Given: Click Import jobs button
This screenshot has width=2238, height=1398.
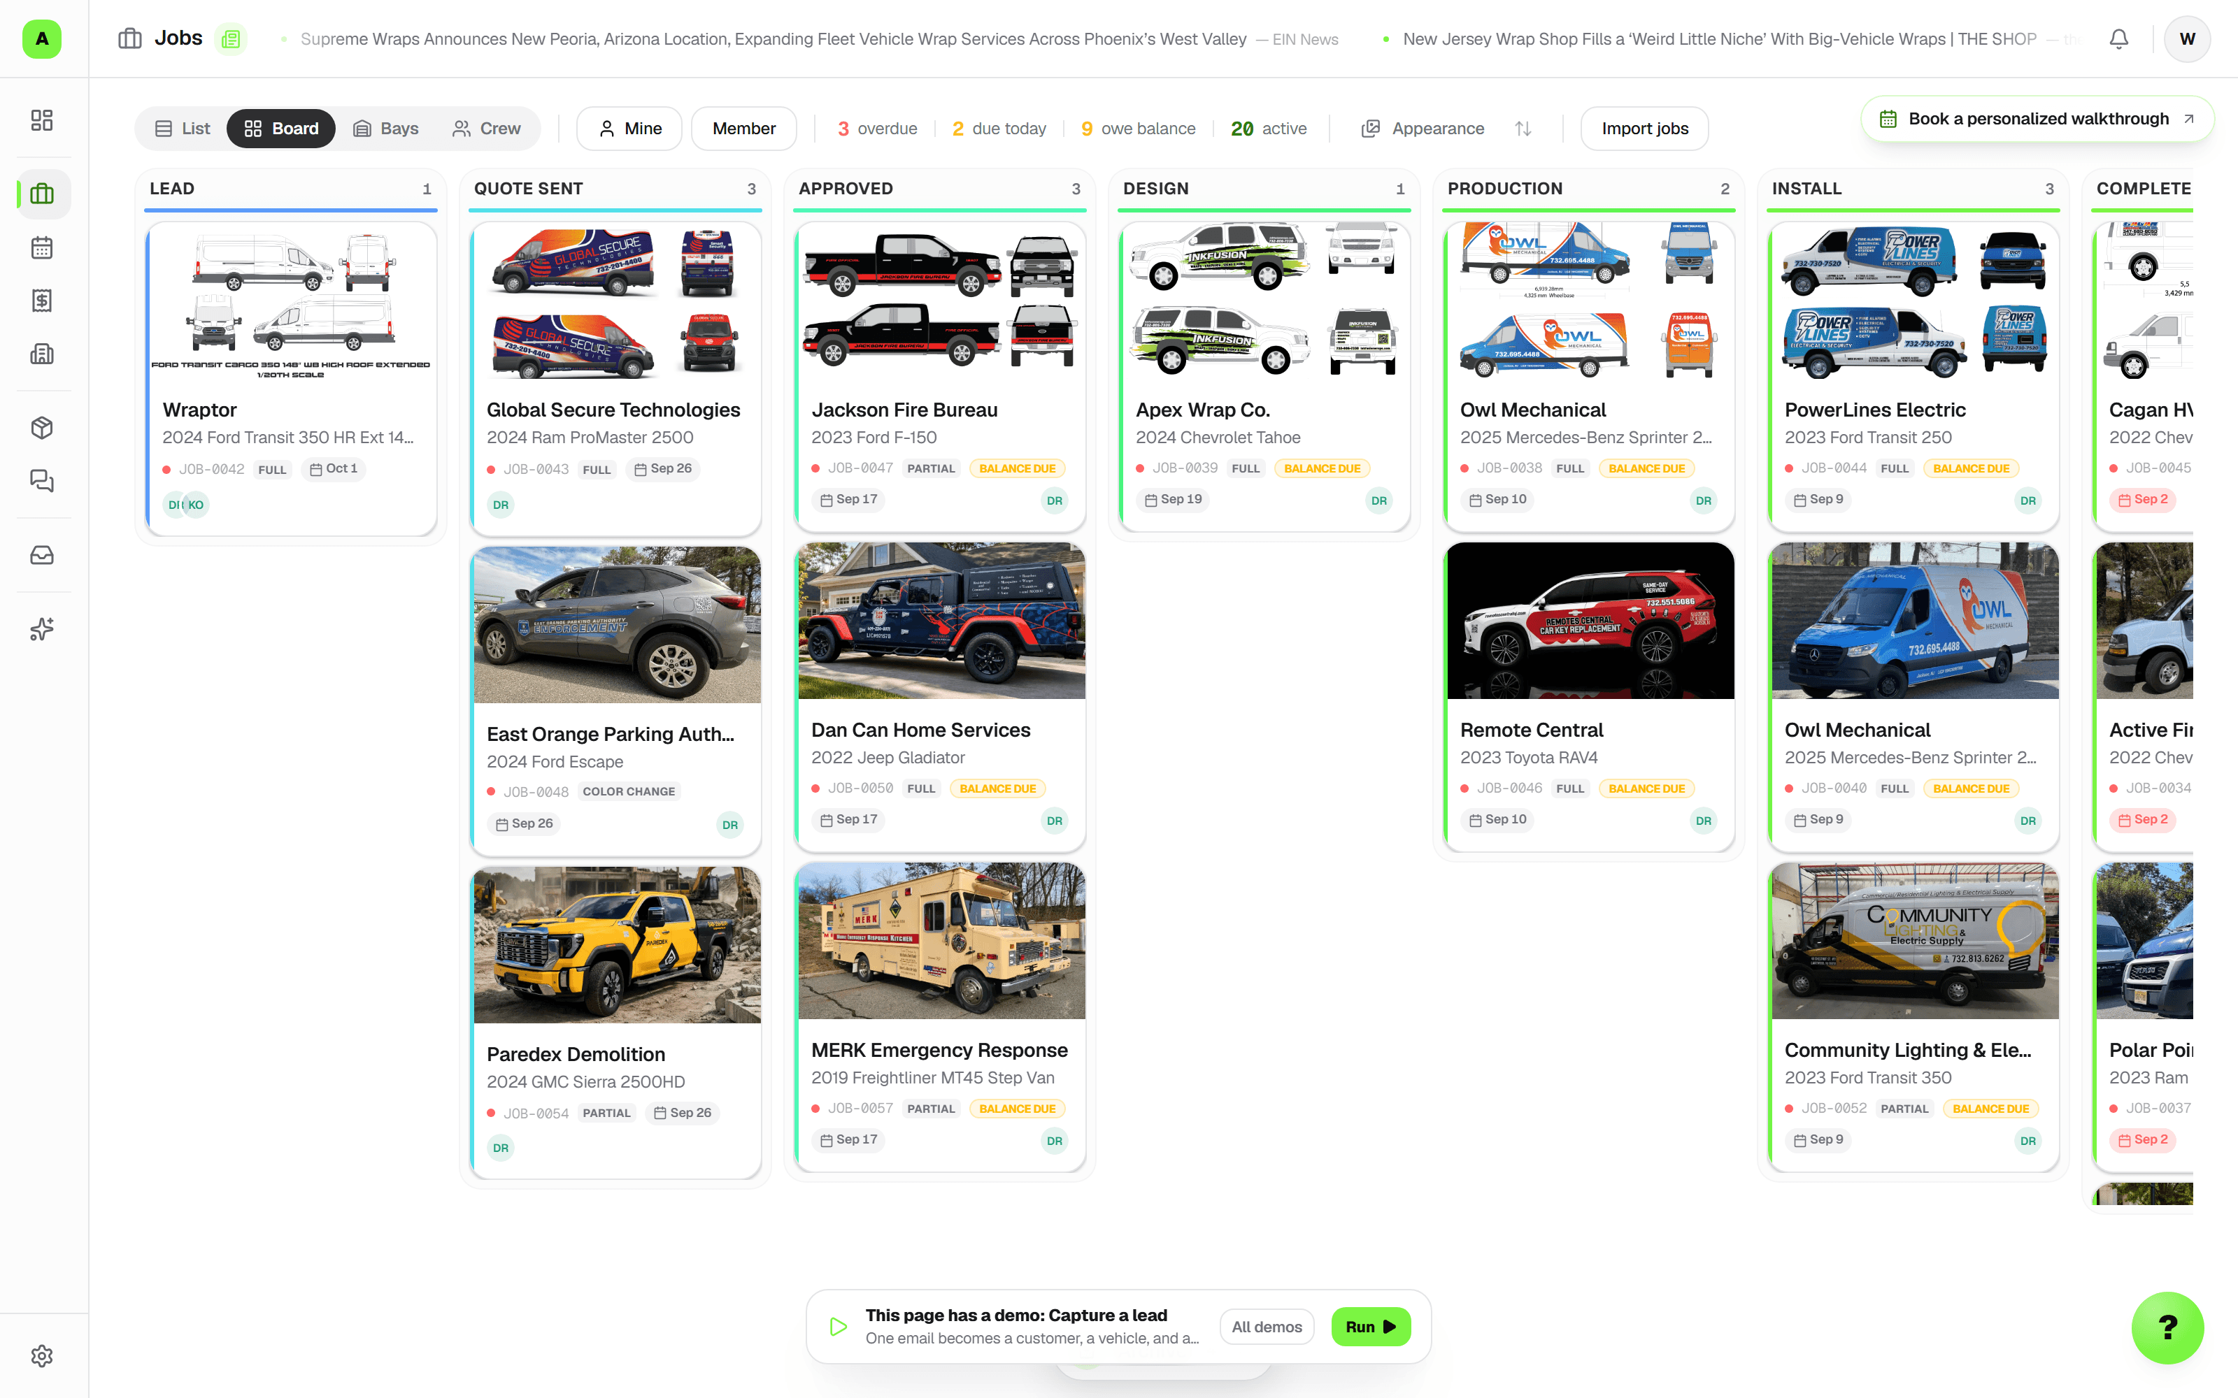Looking at the screenshot, I should point(1644,129).
